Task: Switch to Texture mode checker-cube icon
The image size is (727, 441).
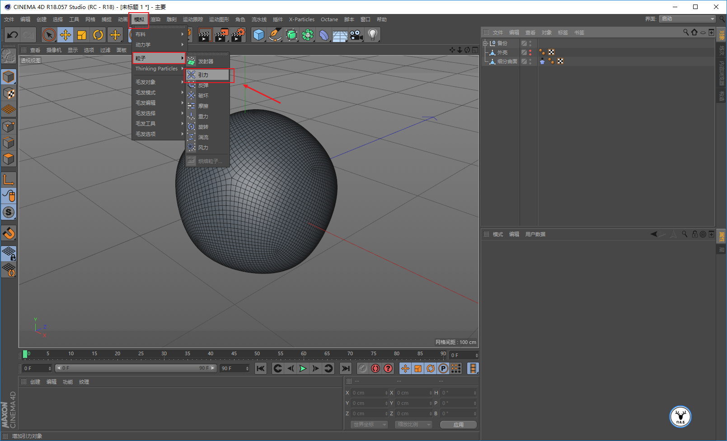Action: 9,93
